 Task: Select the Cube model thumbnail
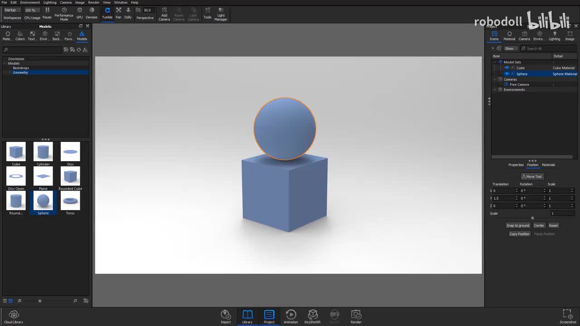click(16, 154)
